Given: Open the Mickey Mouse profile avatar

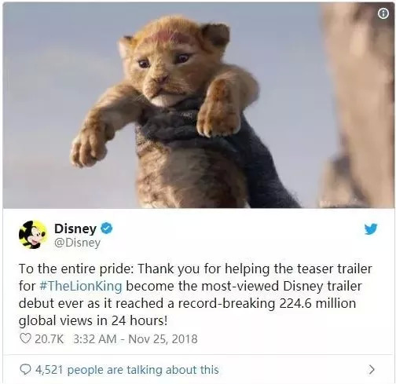Looking at the screenshot, I should pyautogui.click(x=32, y=235).
